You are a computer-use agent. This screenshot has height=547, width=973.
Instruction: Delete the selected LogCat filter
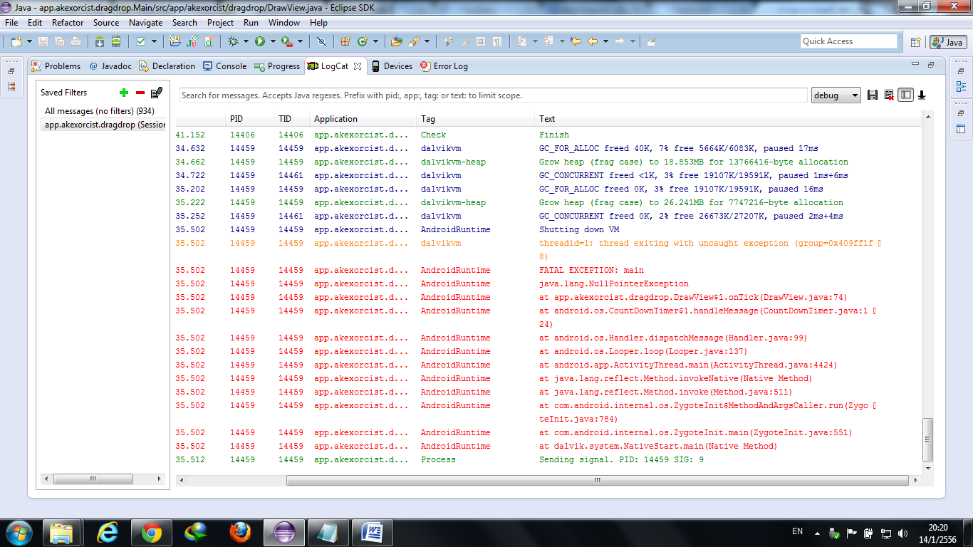140,93
